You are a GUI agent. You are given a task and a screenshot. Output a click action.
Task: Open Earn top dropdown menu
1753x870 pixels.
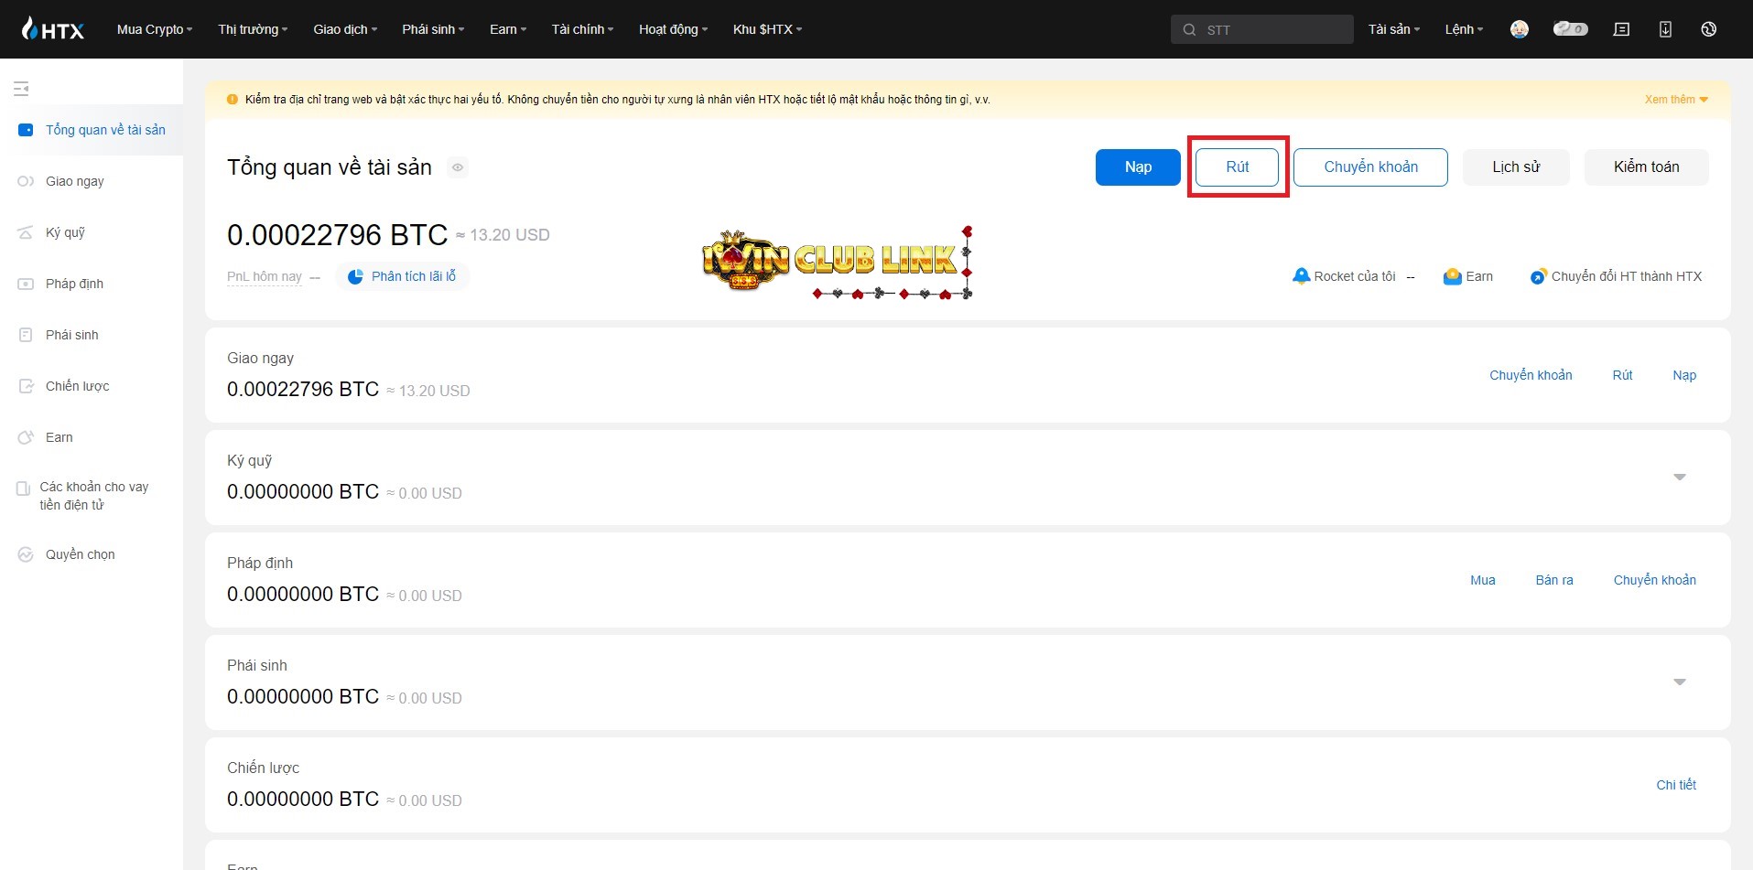(x=508, y=29)
